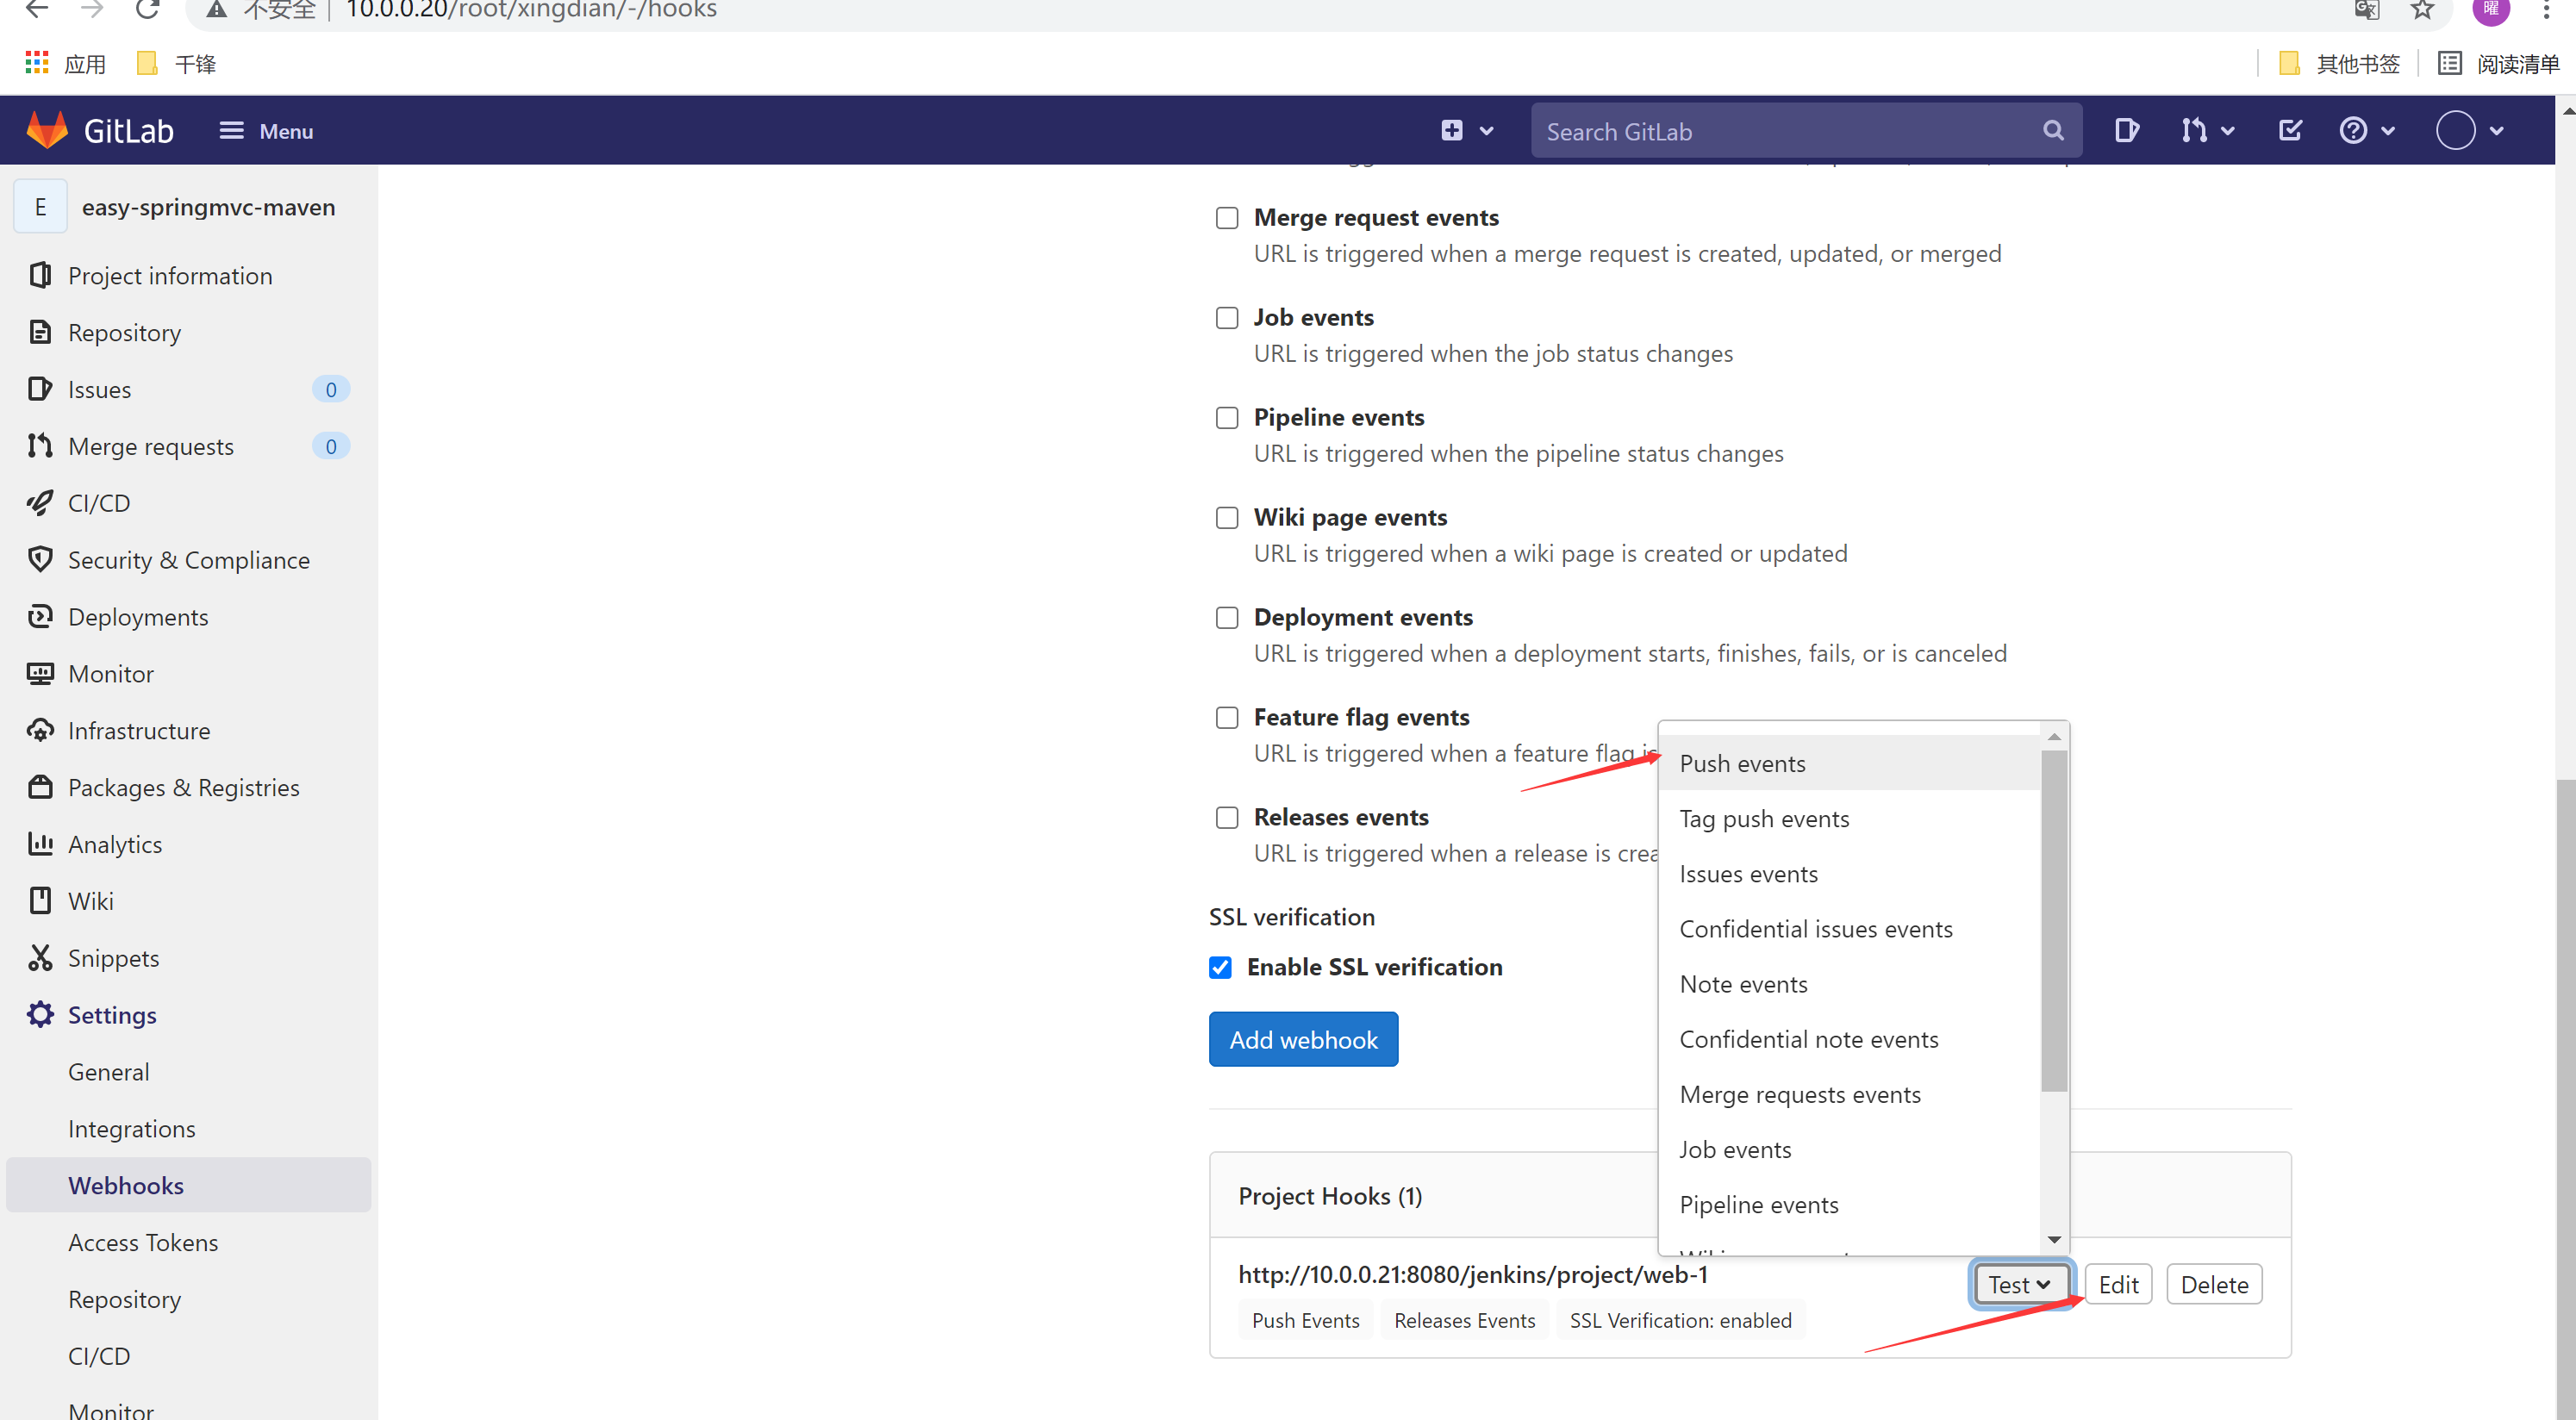Image resolution: width=2576 pixels, height=1420 pixels.
Task: Click Edit webhook button
Action: (x=2118, y=1286)
